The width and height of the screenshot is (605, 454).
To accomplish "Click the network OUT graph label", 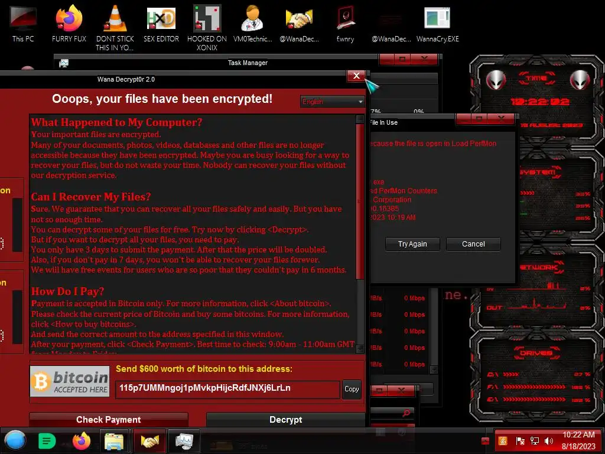I will [495, 307].
